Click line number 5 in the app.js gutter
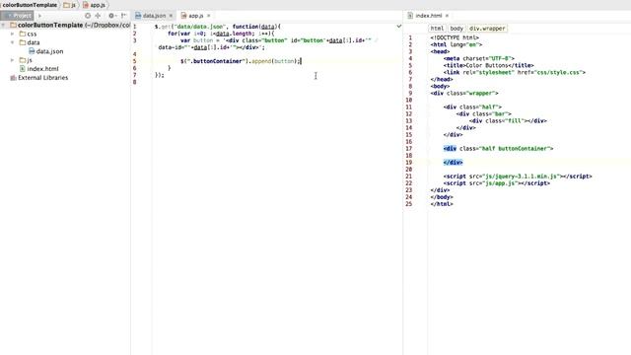The image size is (631, 355). pyautogui.click(x=134, y=61)
